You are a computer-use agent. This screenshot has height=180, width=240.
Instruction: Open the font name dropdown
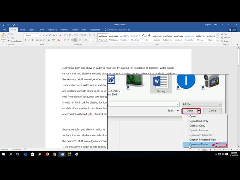pyautogui.click(x=37, y=35)
